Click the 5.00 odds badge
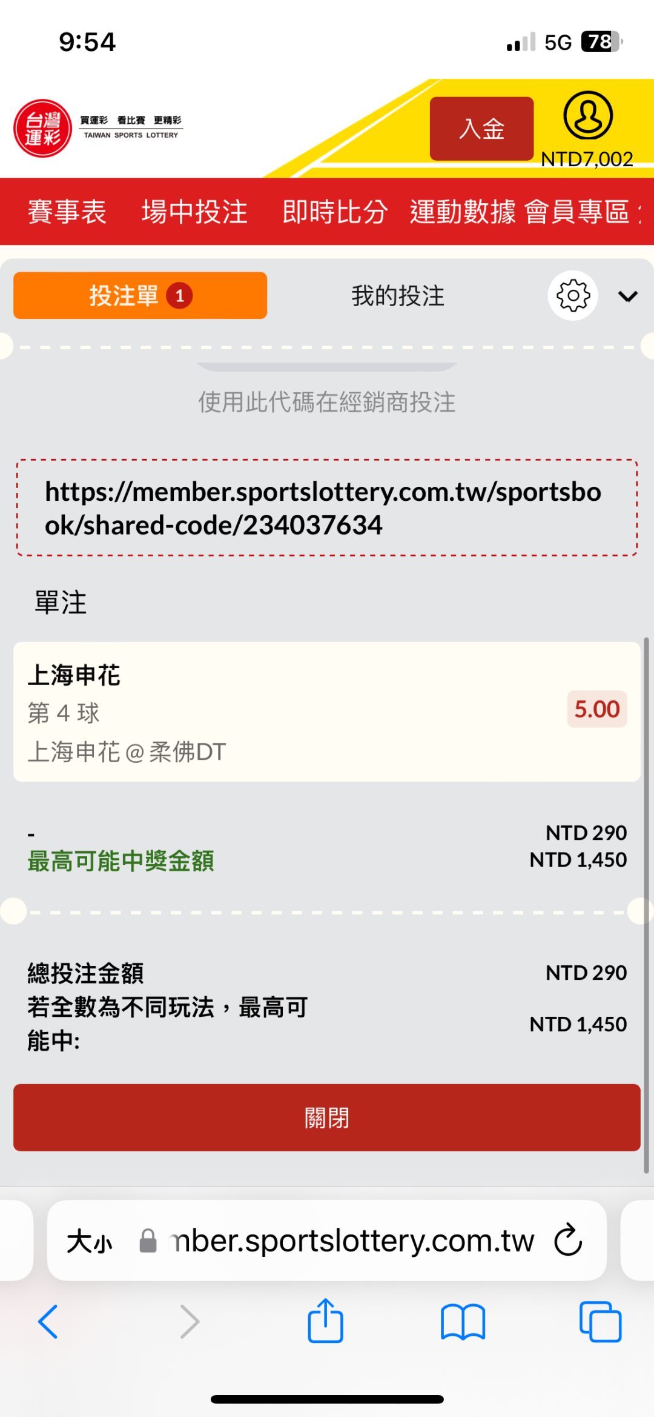 pyautogui.click(x=596, y=709)
